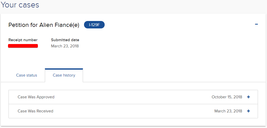Viewport: 267px width, 128px height.
Task: Click the Your cases heading
Action: tap(20, 5)
